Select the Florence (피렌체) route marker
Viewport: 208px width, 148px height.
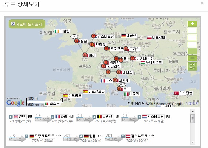115,80
